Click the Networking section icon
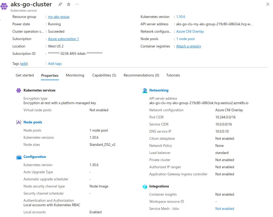Viewport: 273px width, 217px height. tap(145, 90)
